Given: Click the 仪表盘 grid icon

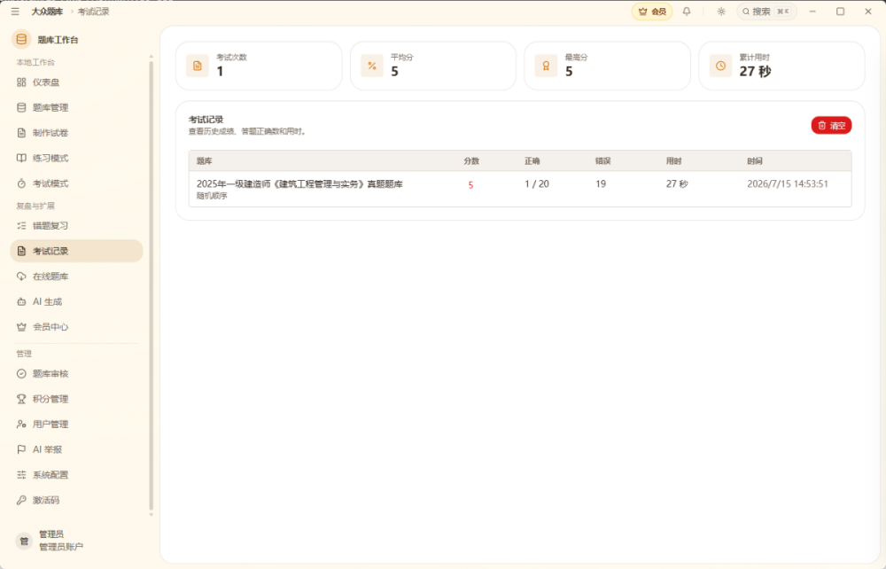Looking at the screenshot, I should point(21,82).
